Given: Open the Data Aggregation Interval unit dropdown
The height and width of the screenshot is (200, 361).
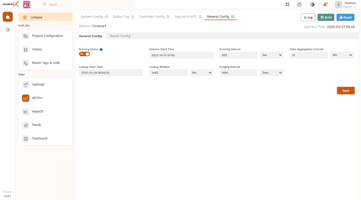Looking at the screenshot, I should click(x=342, y=55).
